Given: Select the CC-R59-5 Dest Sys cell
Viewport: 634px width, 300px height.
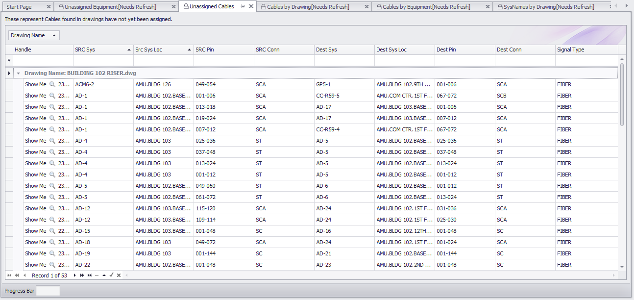Looking at the screenshot, I should click(x=344, y=96).
